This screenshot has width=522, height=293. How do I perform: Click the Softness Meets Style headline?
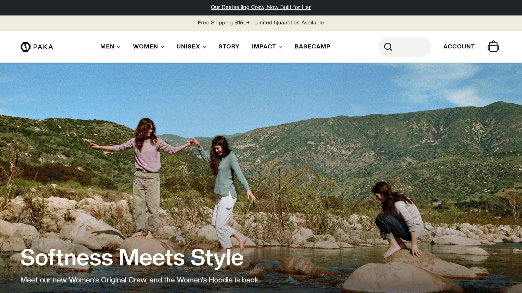(132, 257)
